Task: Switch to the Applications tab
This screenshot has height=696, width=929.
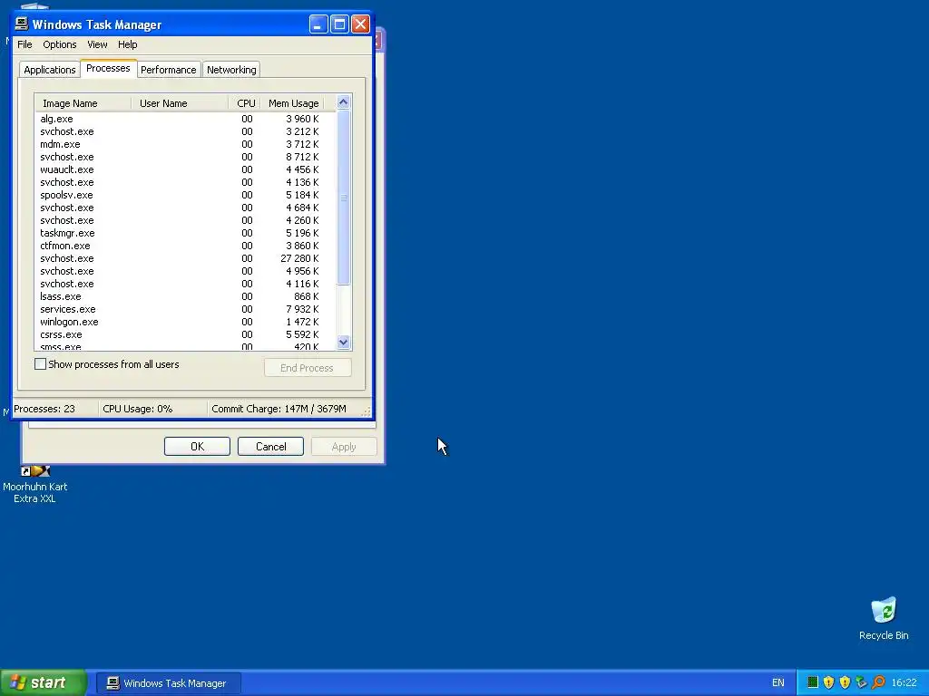Action: (x=50, y=70)
